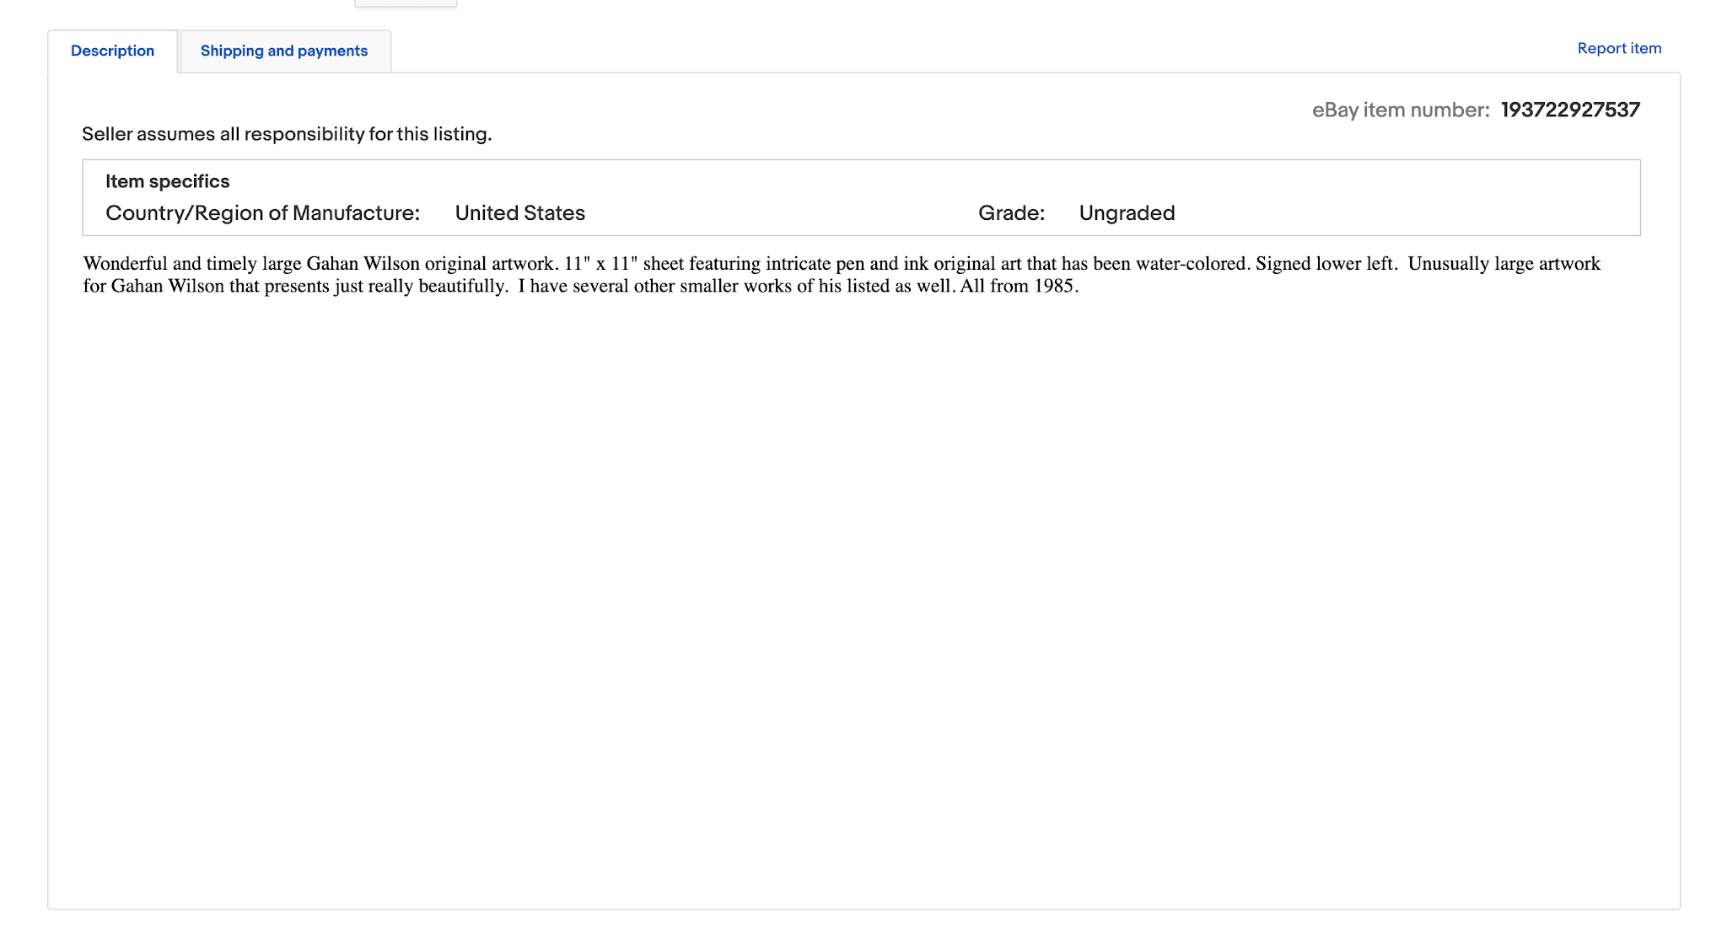Click the 'eBay item number:' label
Viewport: 1727px width, 951px height.
tap(1401, 110)
